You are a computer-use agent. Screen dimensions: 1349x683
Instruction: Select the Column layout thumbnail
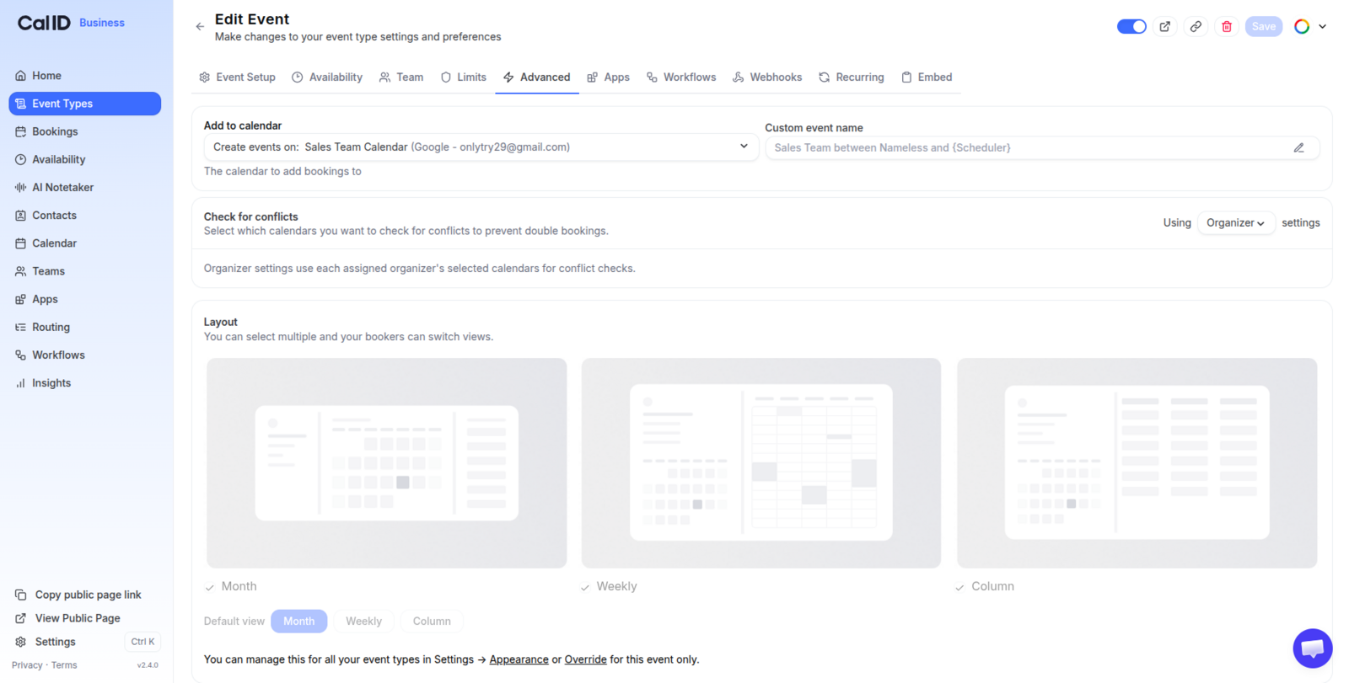tap(1137, 463)
